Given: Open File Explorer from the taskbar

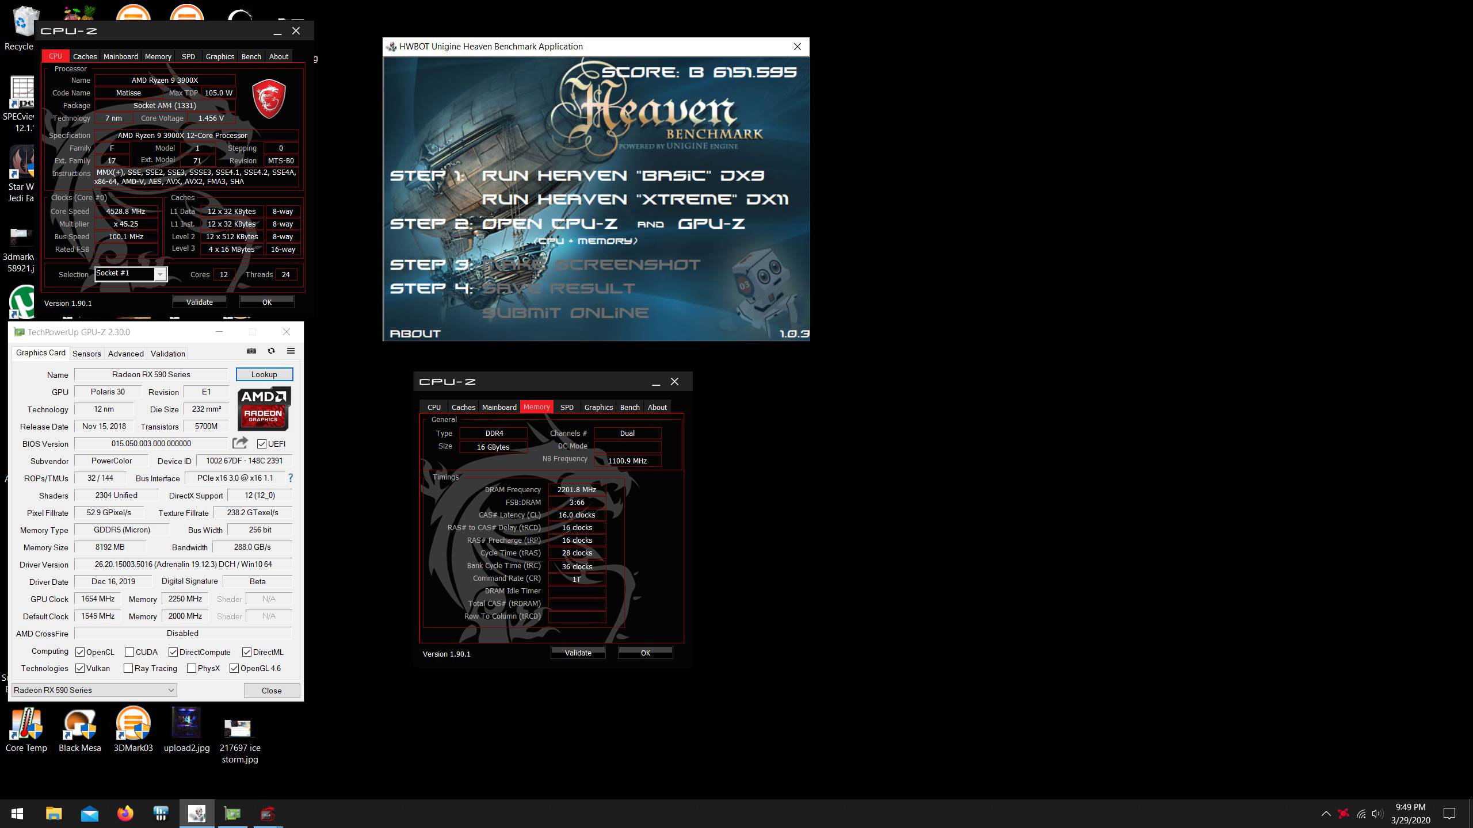Looking at the screenshot, I should pos(54,814).
